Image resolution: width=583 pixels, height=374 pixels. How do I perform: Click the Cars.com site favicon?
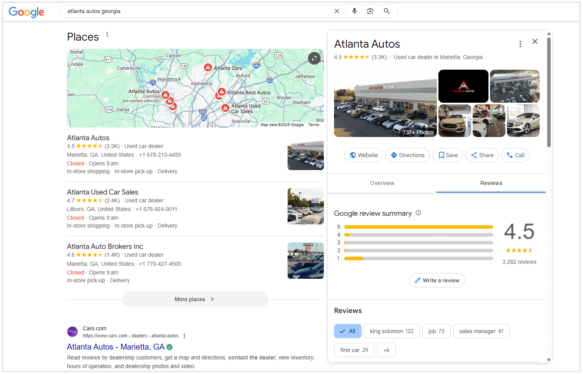[x=72, y=332]
